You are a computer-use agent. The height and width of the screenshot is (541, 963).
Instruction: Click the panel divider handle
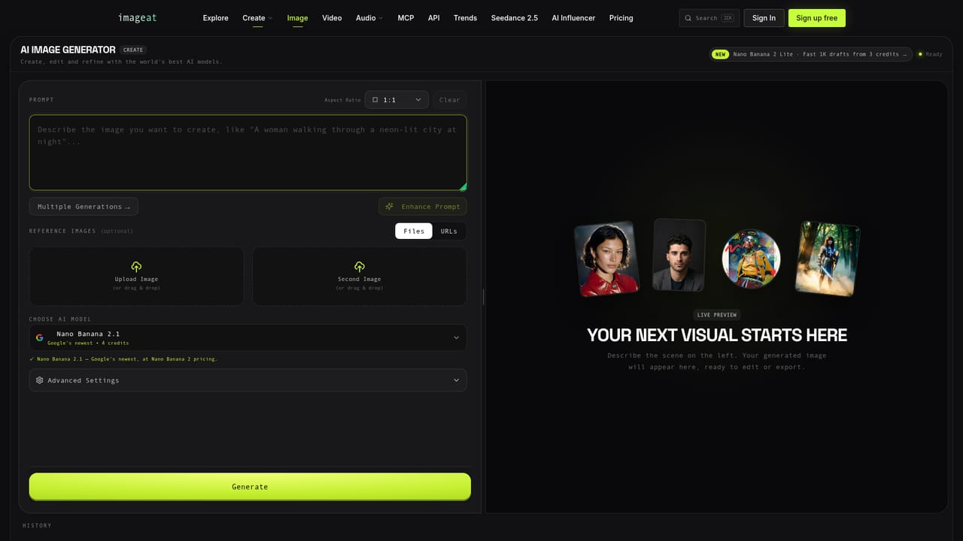coord(483,297)
